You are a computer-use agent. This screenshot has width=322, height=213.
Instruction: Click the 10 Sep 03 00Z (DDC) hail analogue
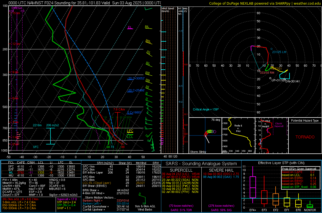coord(221,174)
